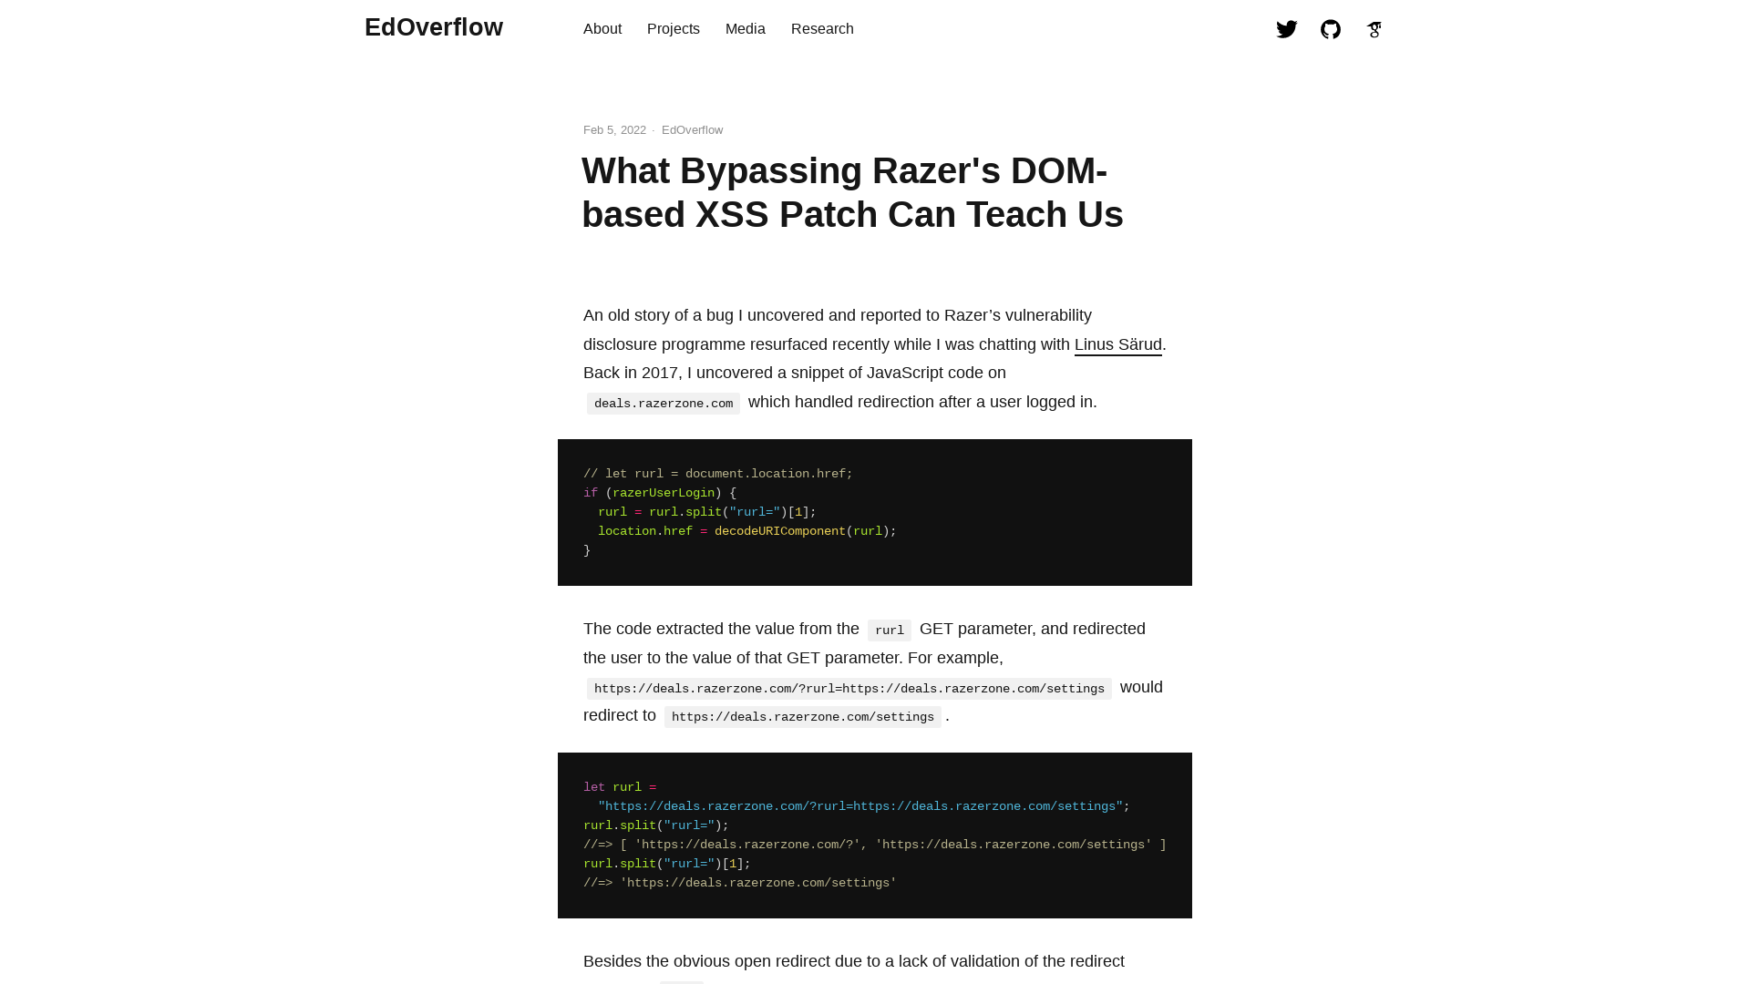This screenshot has height=984, width=1750.
Task: Click the Feb 5, 2022 date
Action: tap(614, 130)
